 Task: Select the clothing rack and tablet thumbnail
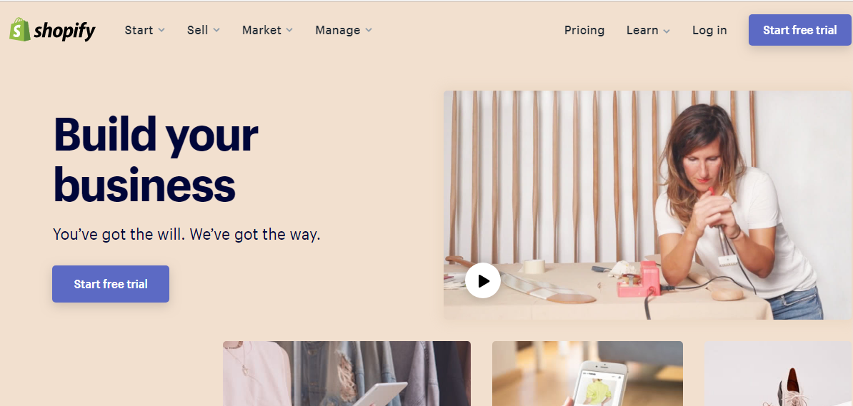click(x=346, y=373)
